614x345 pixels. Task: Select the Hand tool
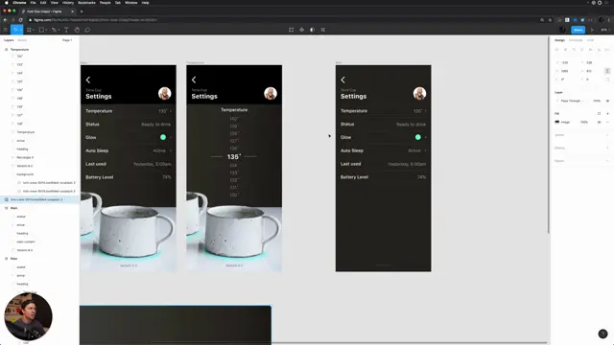point(77,30)
